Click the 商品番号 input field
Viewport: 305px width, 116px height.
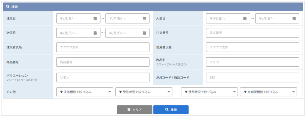(x=103, y=62)
